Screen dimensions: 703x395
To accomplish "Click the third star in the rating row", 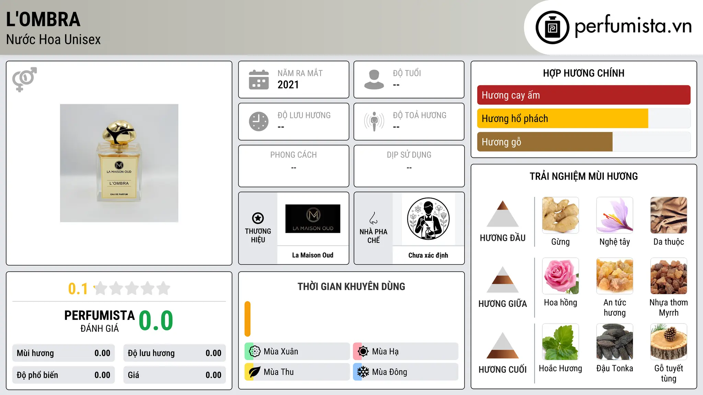I will (x=132, y=288).
